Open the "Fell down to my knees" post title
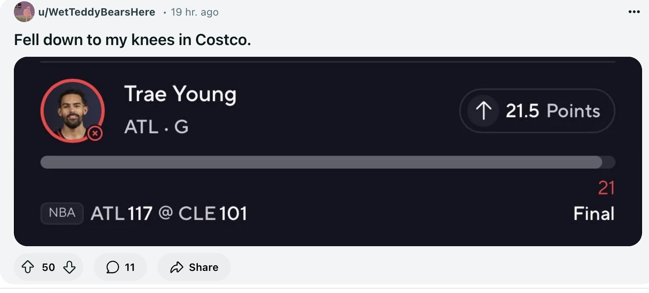The image size is (649, 293). (132, 40)
